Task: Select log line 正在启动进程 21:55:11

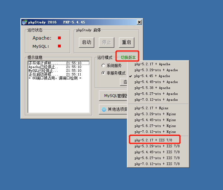Action: pyautogui.click(x=59, y=74)
